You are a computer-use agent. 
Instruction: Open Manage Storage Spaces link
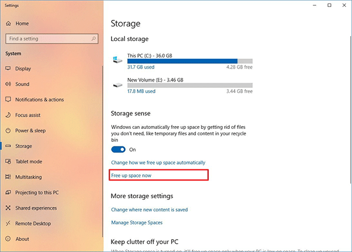tap(137, 223)
